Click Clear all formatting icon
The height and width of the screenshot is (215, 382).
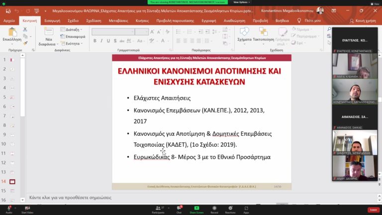click(168, 32)
